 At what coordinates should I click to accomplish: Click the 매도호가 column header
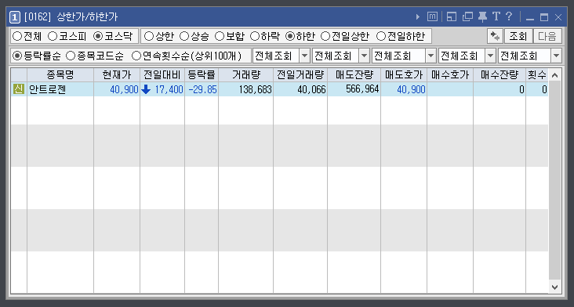point(404,75)
